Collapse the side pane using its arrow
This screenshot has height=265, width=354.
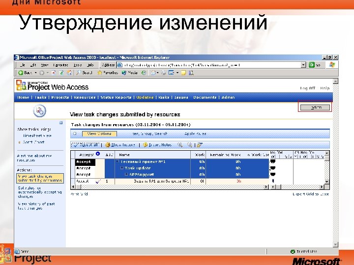[x=61, y=123]
